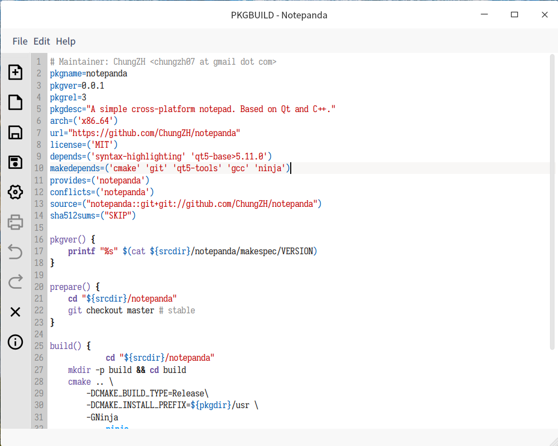Click 'syntax-highlighting' in the depends line
This screenshot has width=558, height=446.
click(138, 157)
